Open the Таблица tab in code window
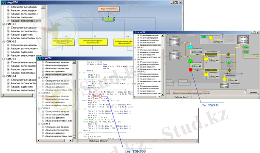This screenshot has height=153, width=260. click(x=94, y=141)
